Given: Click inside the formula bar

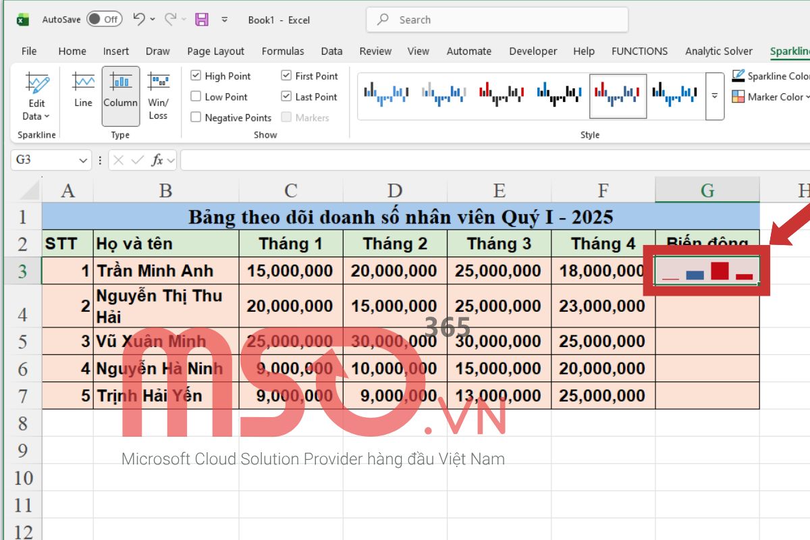Looking at the screenshot, I should pyautogui.click(x=495, y=160).
